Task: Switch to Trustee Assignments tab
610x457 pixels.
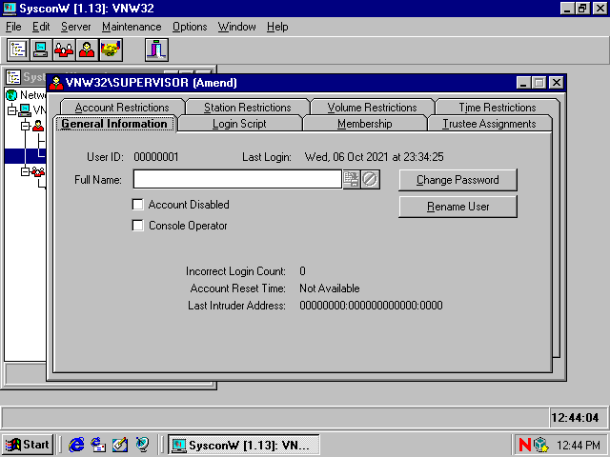Action: point(489,124)
